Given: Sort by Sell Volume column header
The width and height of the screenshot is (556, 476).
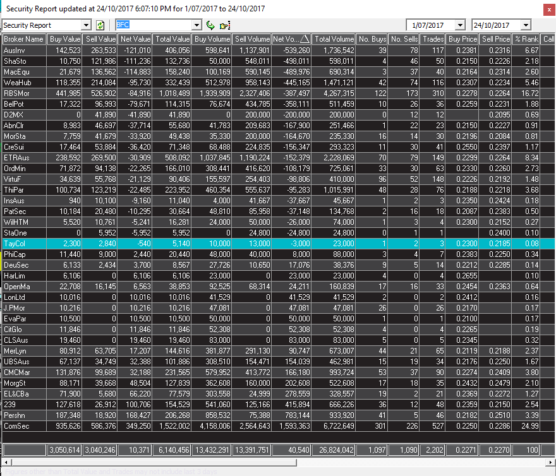Looking at the screenshot, I should click(x=251, y=39).
